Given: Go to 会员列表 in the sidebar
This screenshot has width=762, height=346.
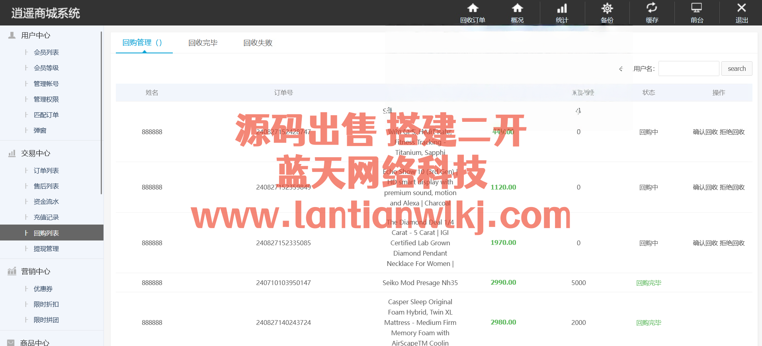Looking at the screenshot, I should (46, 52).
